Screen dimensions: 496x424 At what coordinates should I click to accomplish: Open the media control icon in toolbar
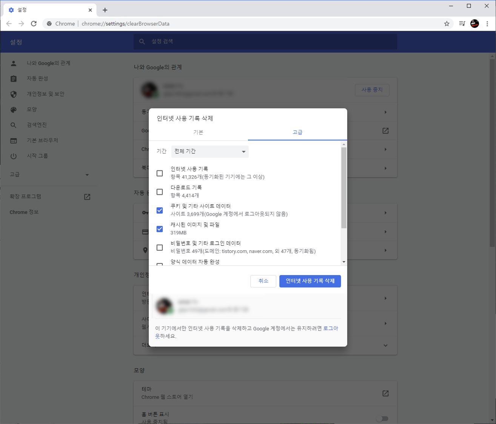(x=462, y=24)
